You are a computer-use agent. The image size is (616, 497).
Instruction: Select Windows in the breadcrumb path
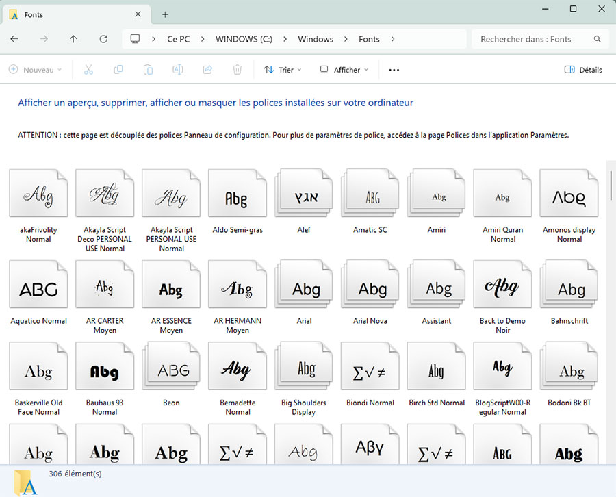coord(316,39)
